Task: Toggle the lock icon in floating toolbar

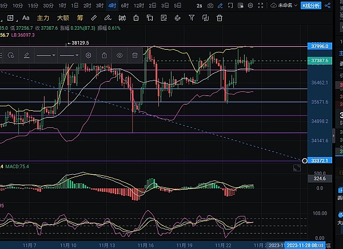Action: 104,55
